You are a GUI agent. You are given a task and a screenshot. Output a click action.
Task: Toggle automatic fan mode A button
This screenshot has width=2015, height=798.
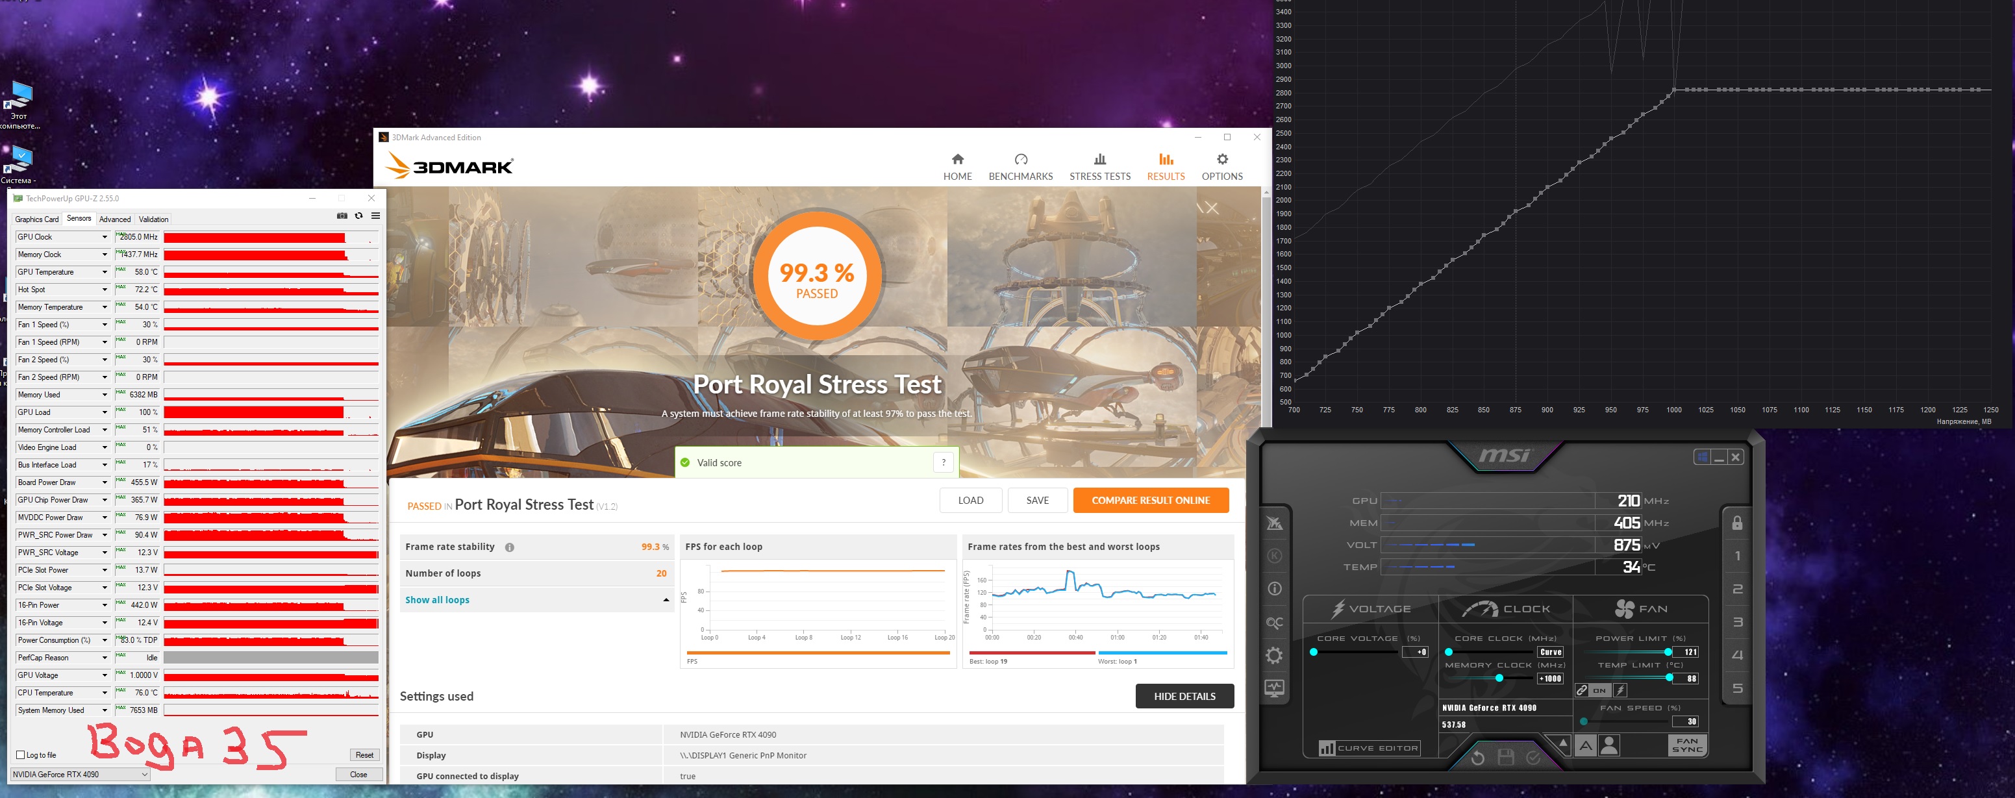(1586, 745)
